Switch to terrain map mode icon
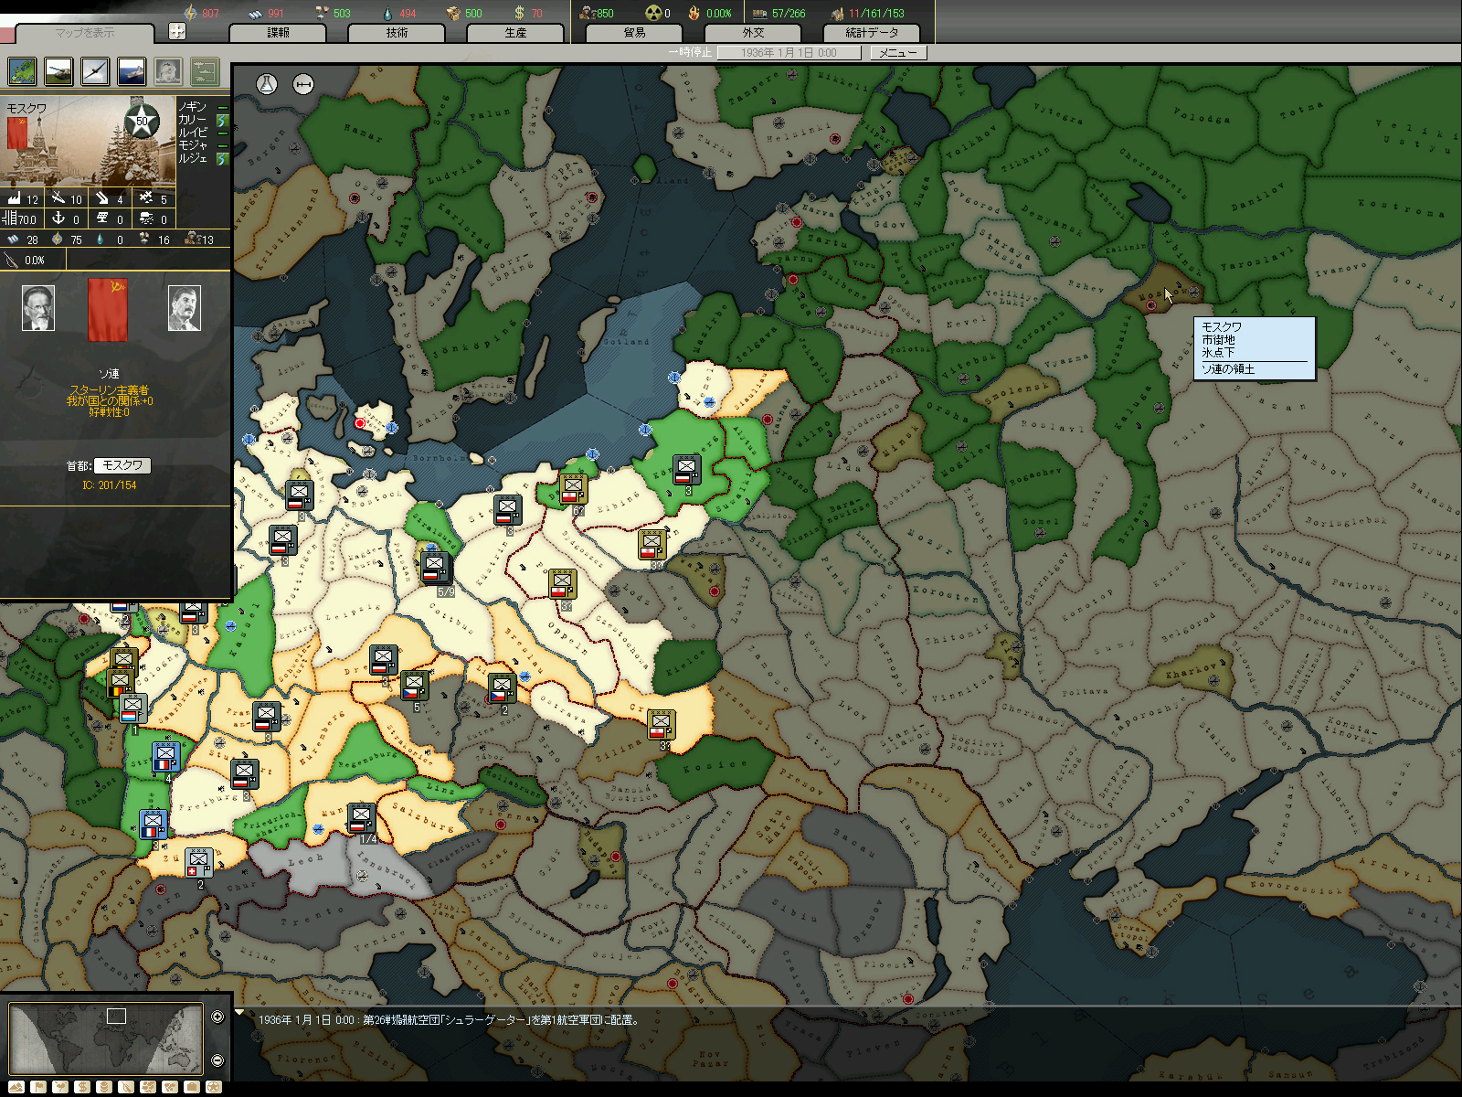Screen dimensions: 1462x1097 pos(16,1087)
